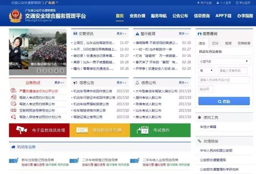Click the blue 查询 search button
256x174 pixels.
[224, 101]
